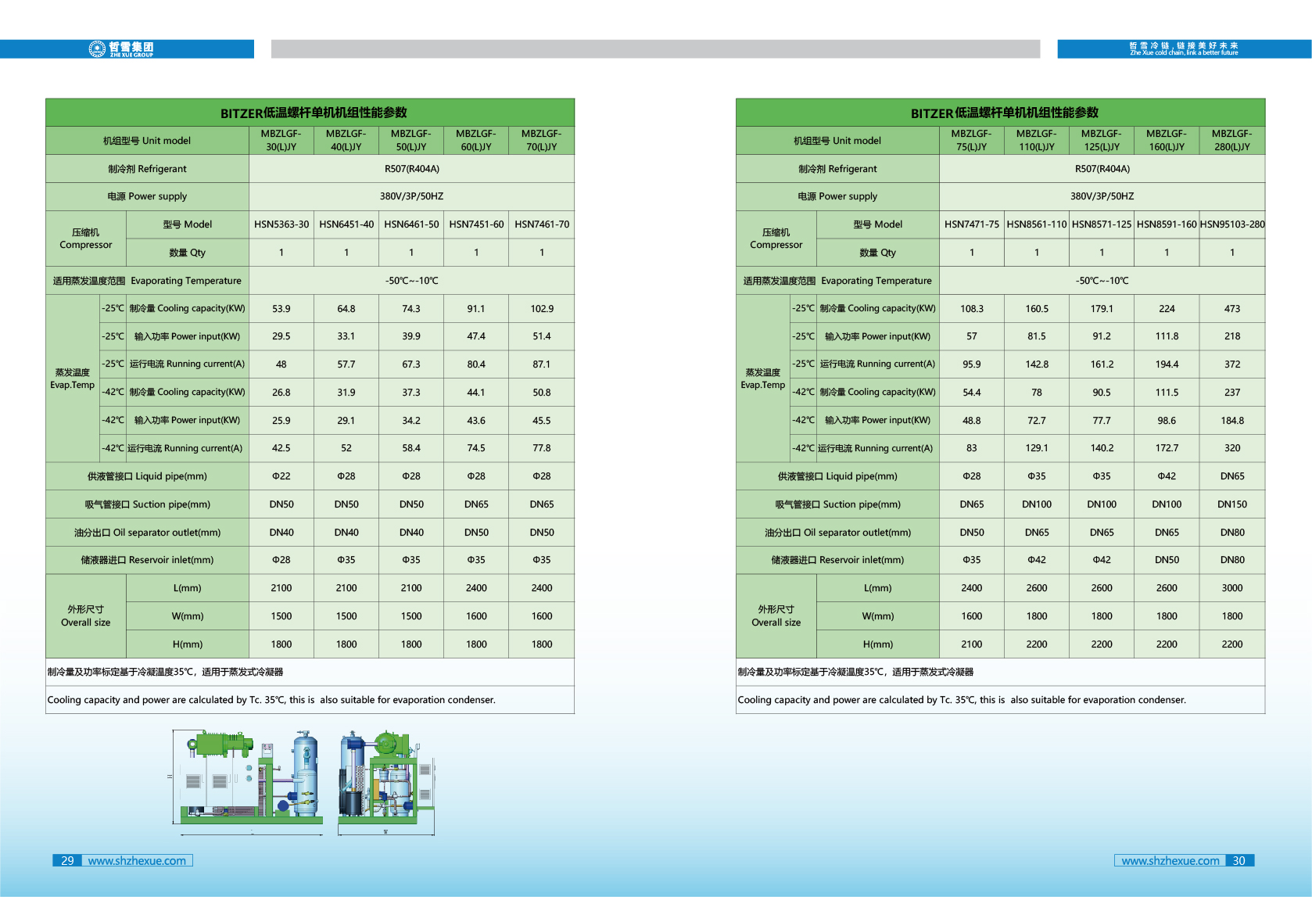Select column header MBZLGF-75(L)JY
1312x897 pixels.
point(972,140)
